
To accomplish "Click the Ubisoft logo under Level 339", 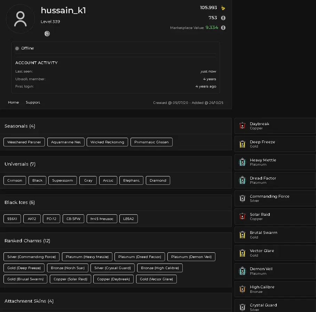I will (x=47, y=34).
